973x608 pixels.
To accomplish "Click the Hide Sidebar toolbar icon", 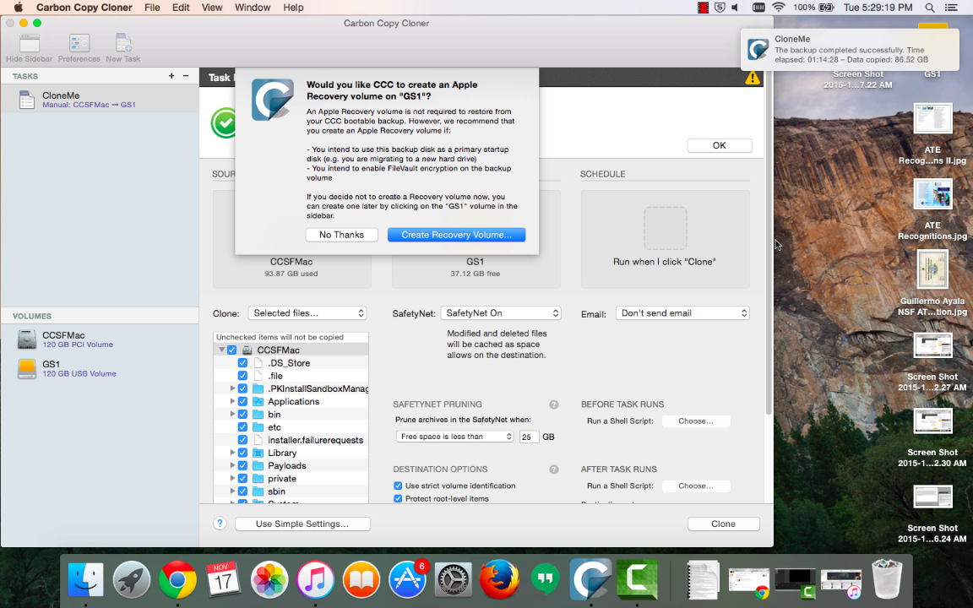I will 28,44.
